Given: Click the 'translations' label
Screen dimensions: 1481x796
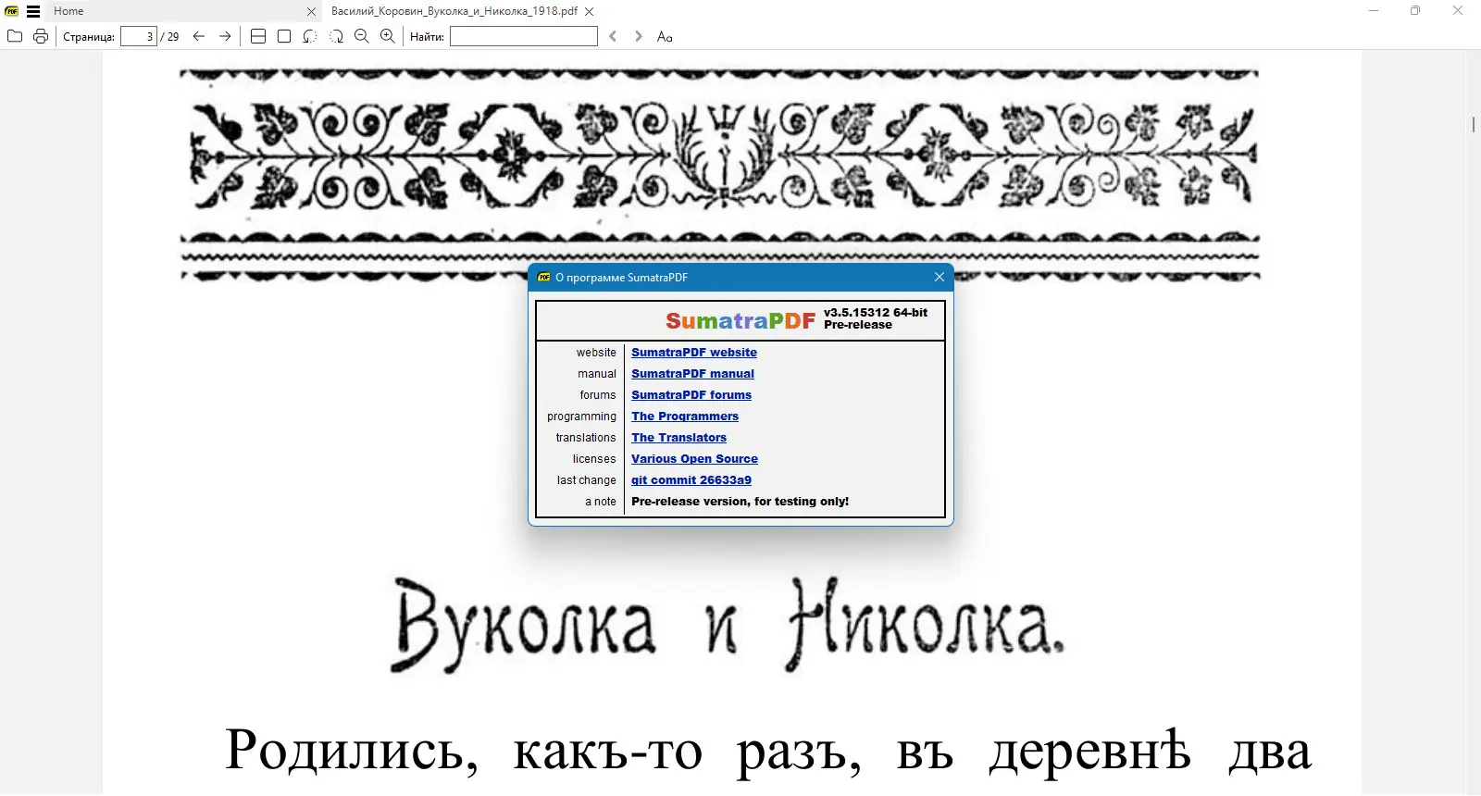Looking at the screenshot, I should click(586, 438).
